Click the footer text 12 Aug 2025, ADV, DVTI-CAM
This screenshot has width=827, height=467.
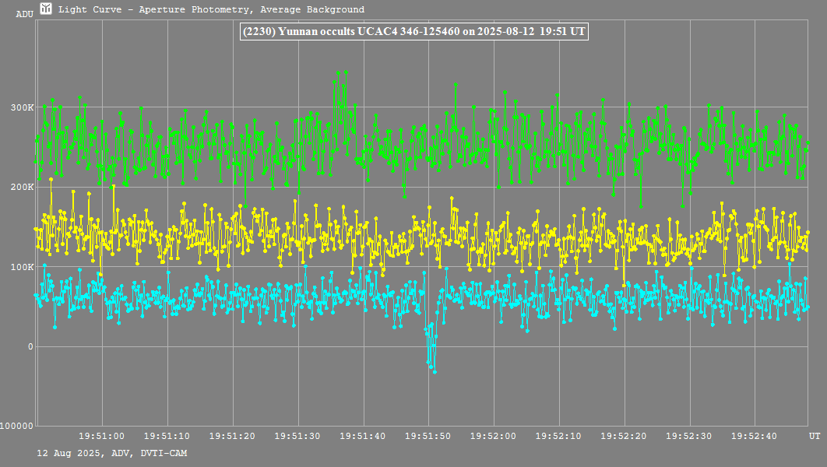point(111,453)
